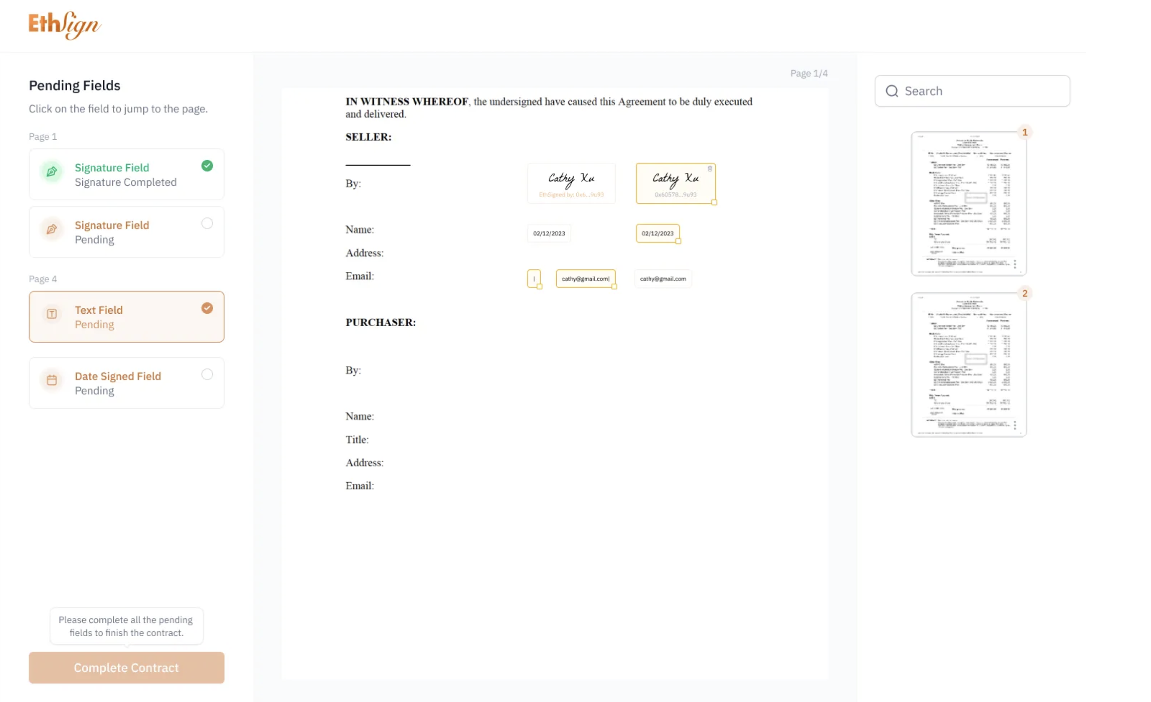Click the Text Field T icon
The height and width of the screenshot is (702, 1151).
click(52, 314)
